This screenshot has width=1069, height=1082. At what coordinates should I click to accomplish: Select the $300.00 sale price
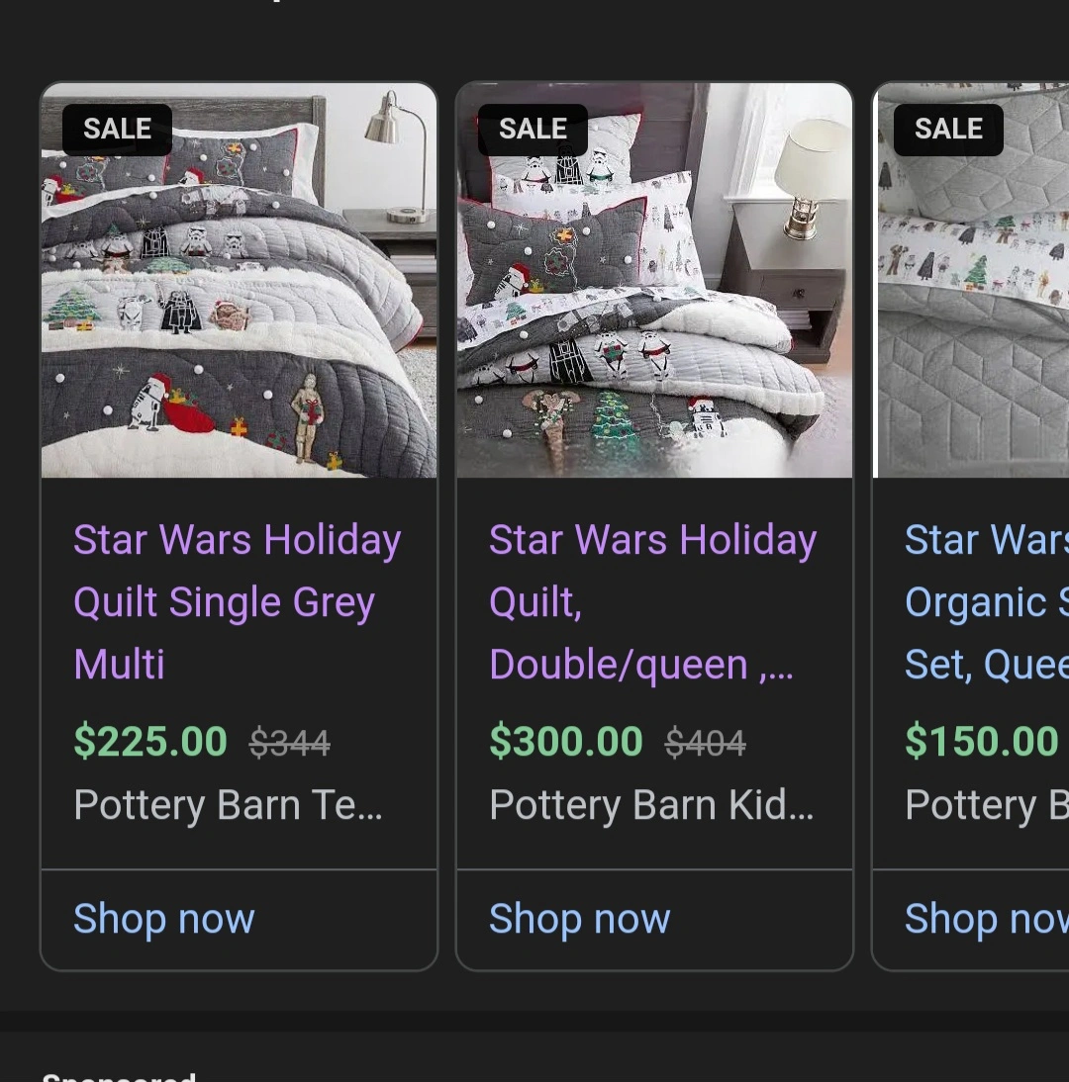point(566,742)
